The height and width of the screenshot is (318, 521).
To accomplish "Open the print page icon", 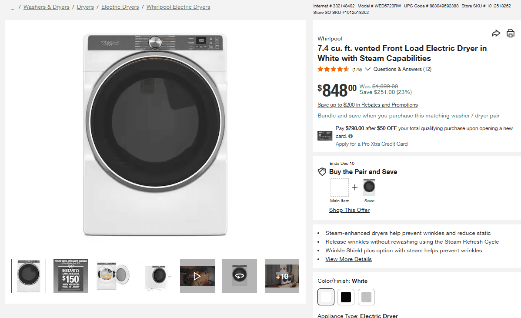I will click(x=510, y=33).
